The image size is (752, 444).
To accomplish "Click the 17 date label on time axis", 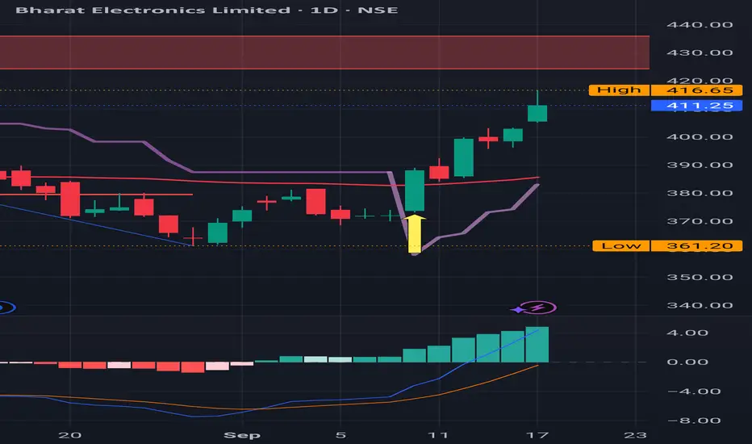I will tap(537, 435).
